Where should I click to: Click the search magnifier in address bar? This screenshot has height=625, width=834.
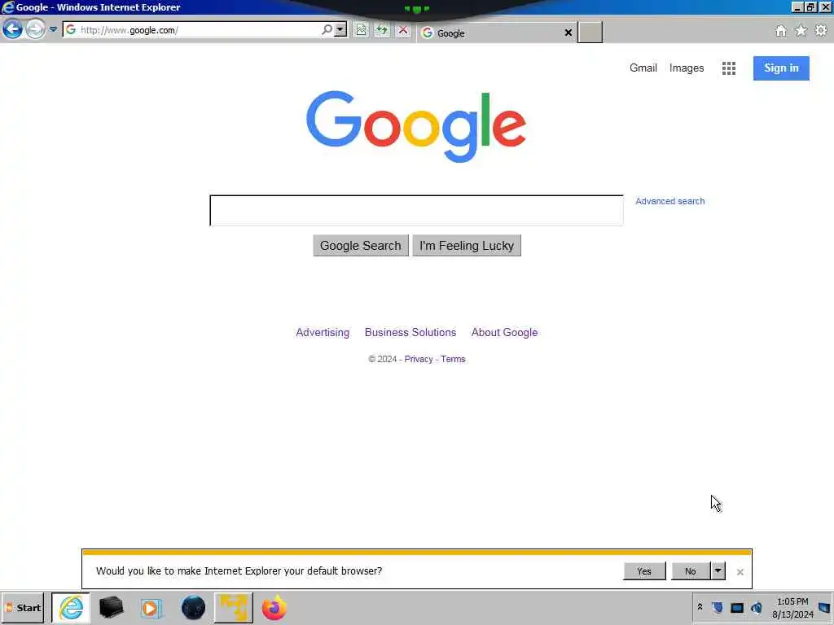click(327, 30)
